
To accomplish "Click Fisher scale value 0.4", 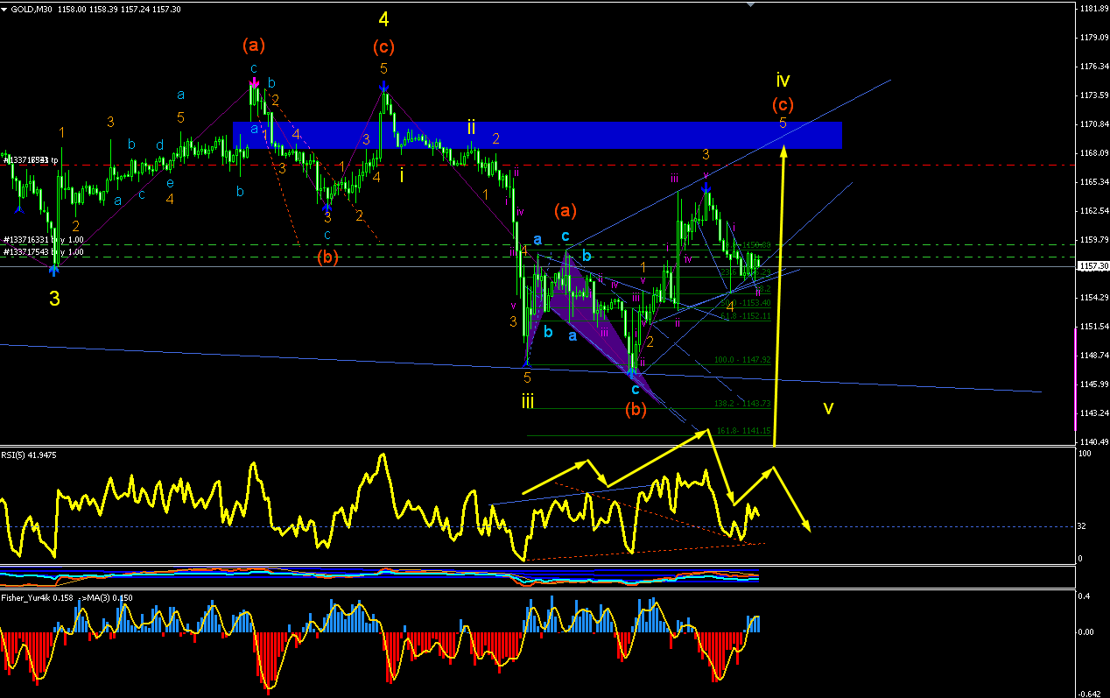I will (1085, 597).
